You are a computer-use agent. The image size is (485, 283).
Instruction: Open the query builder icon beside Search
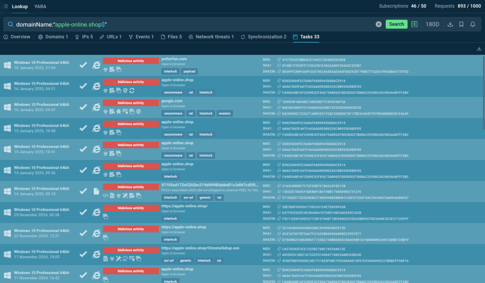(414, 24)
